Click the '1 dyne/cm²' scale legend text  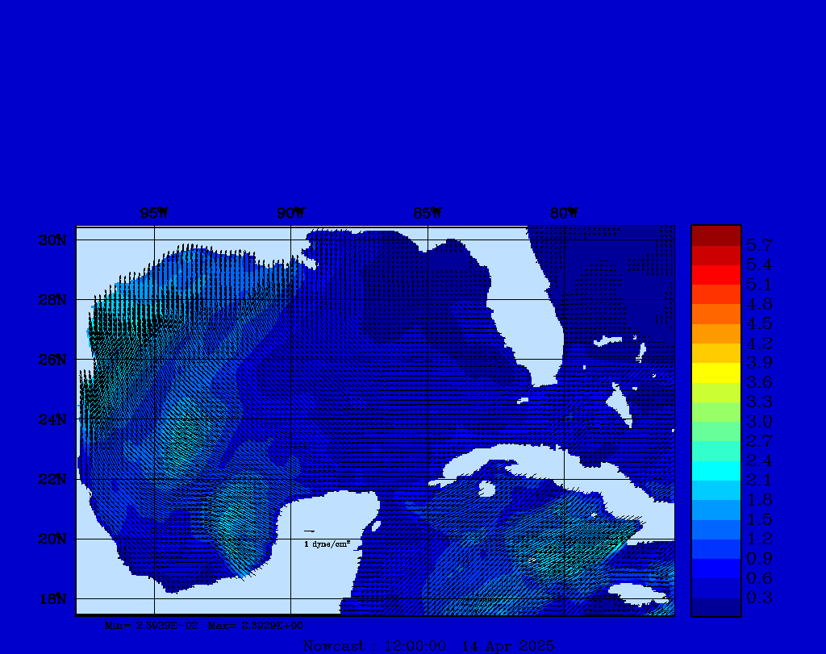pyautogui.click(x=327, y=544)
